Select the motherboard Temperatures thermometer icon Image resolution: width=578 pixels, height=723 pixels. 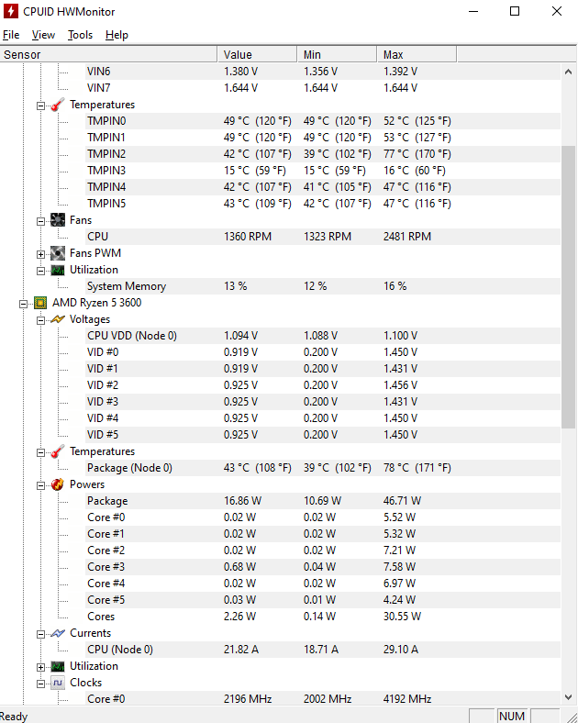click(x=58, y=105)
